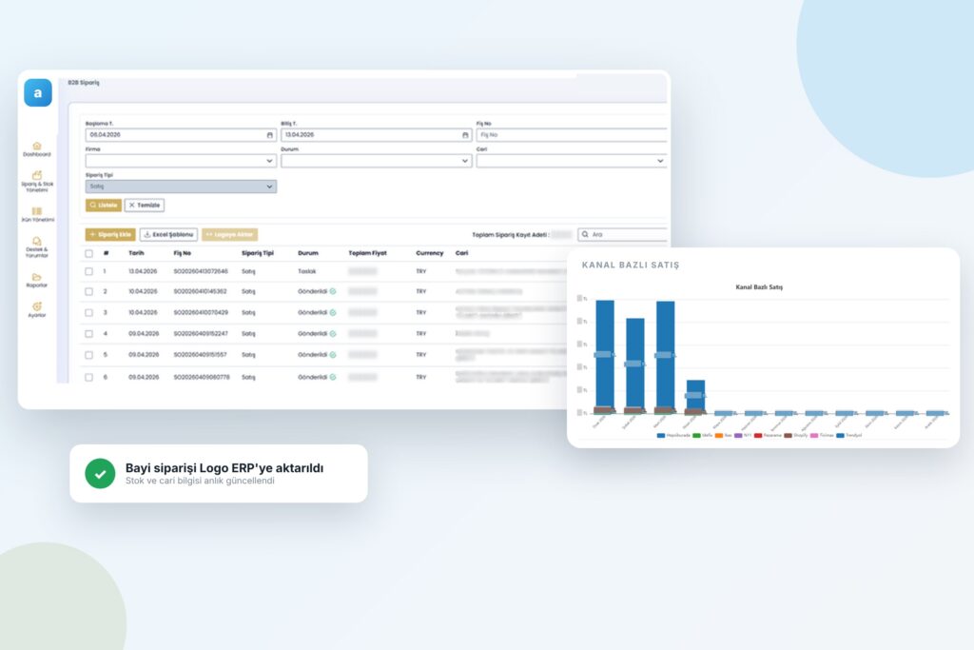Click order number SO20260413072646
This screenshot has height=650, width=974.
point(201,271)
